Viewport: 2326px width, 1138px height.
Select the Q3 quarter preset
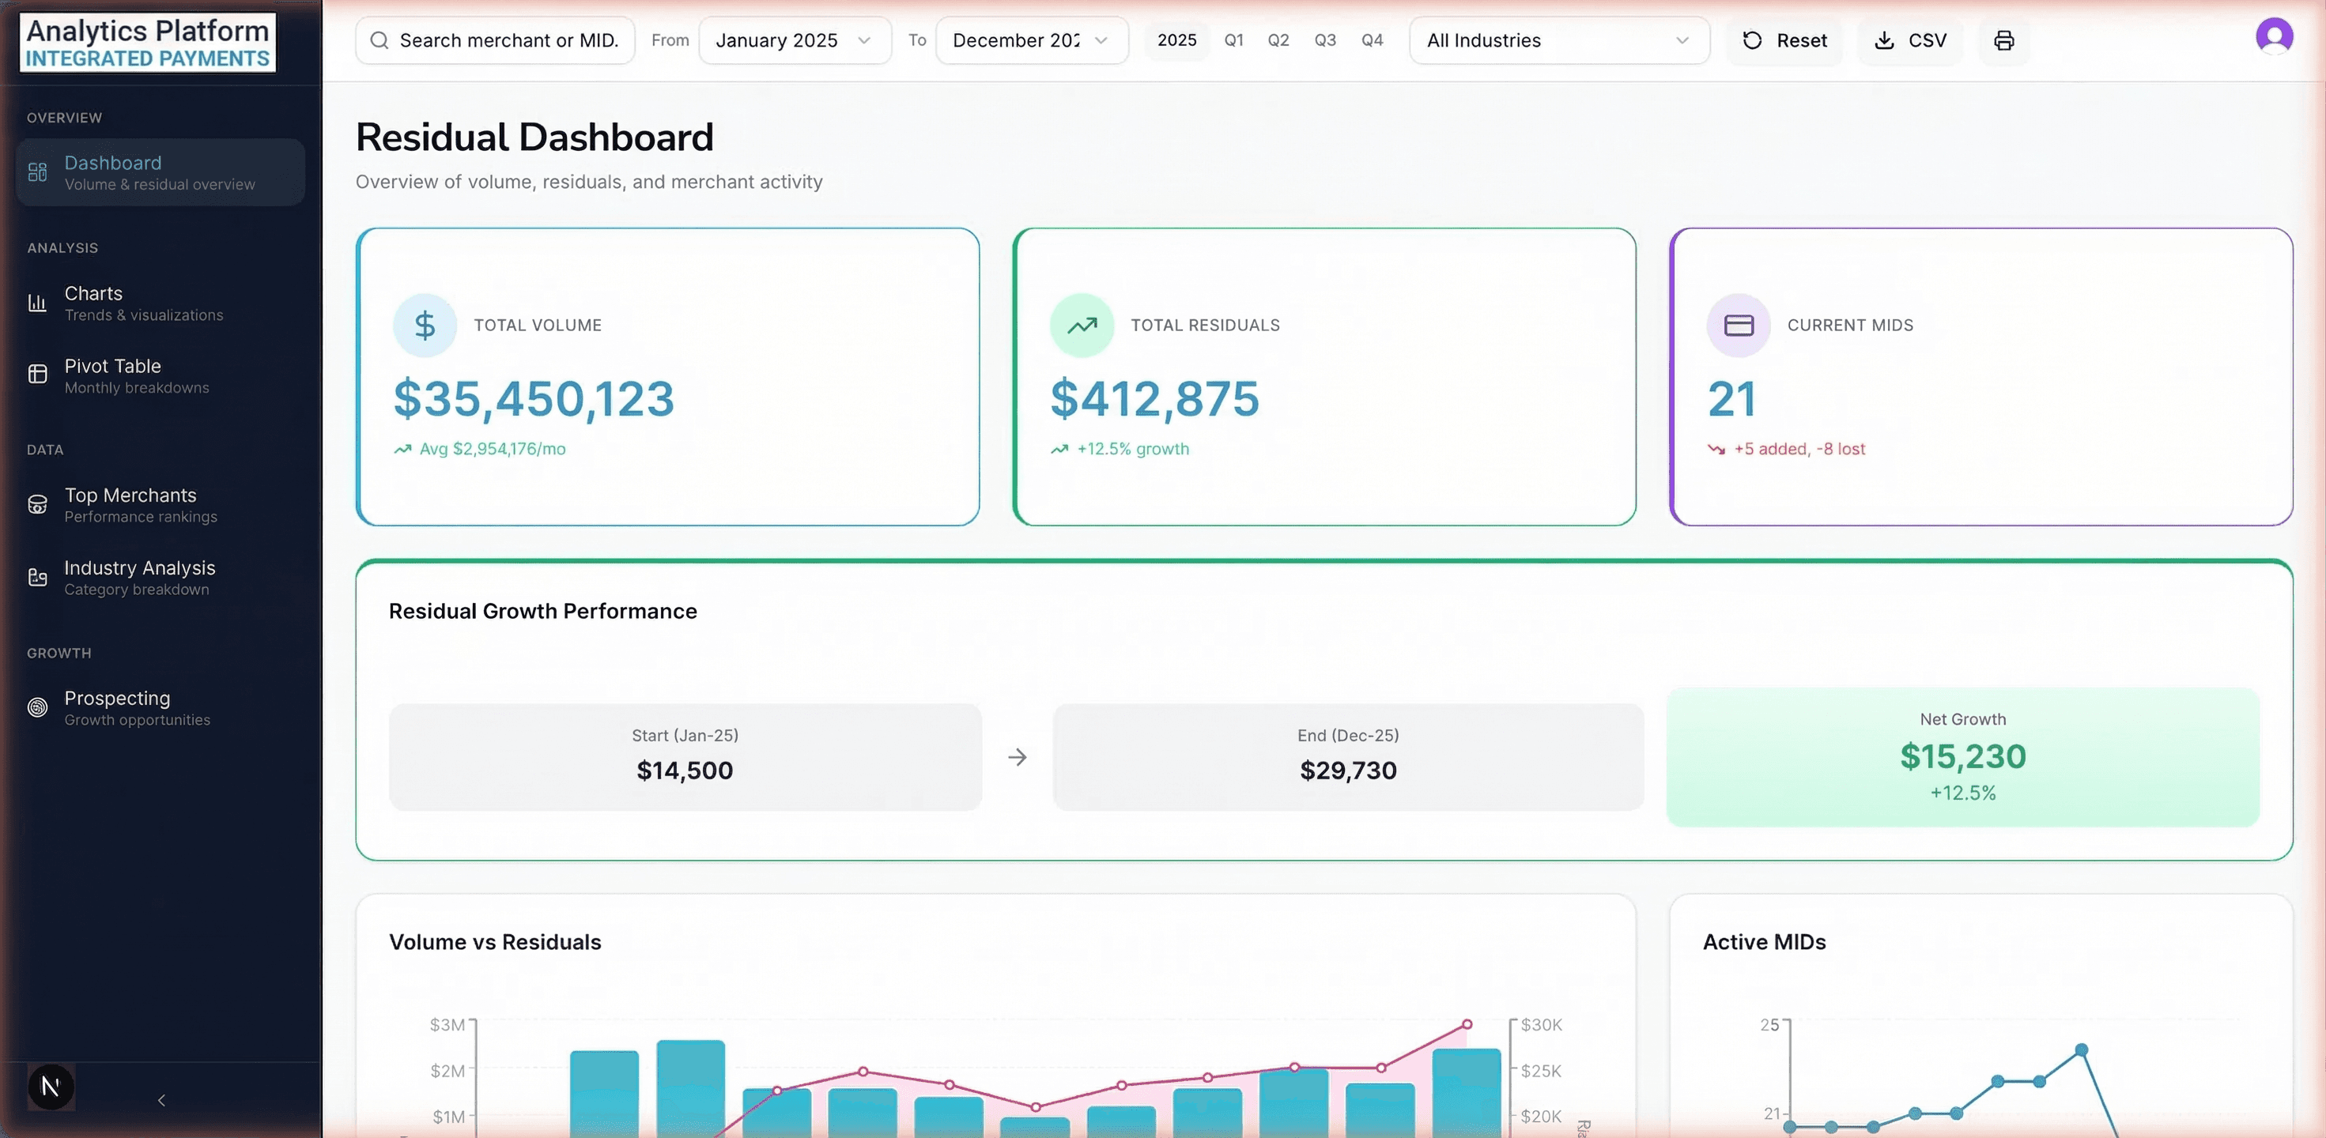[1324, 40]
